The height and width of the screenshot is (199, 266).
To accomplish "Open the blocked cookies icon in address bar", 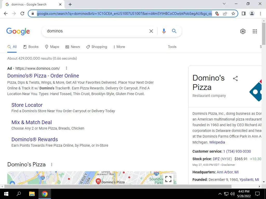I will [217, 13].
